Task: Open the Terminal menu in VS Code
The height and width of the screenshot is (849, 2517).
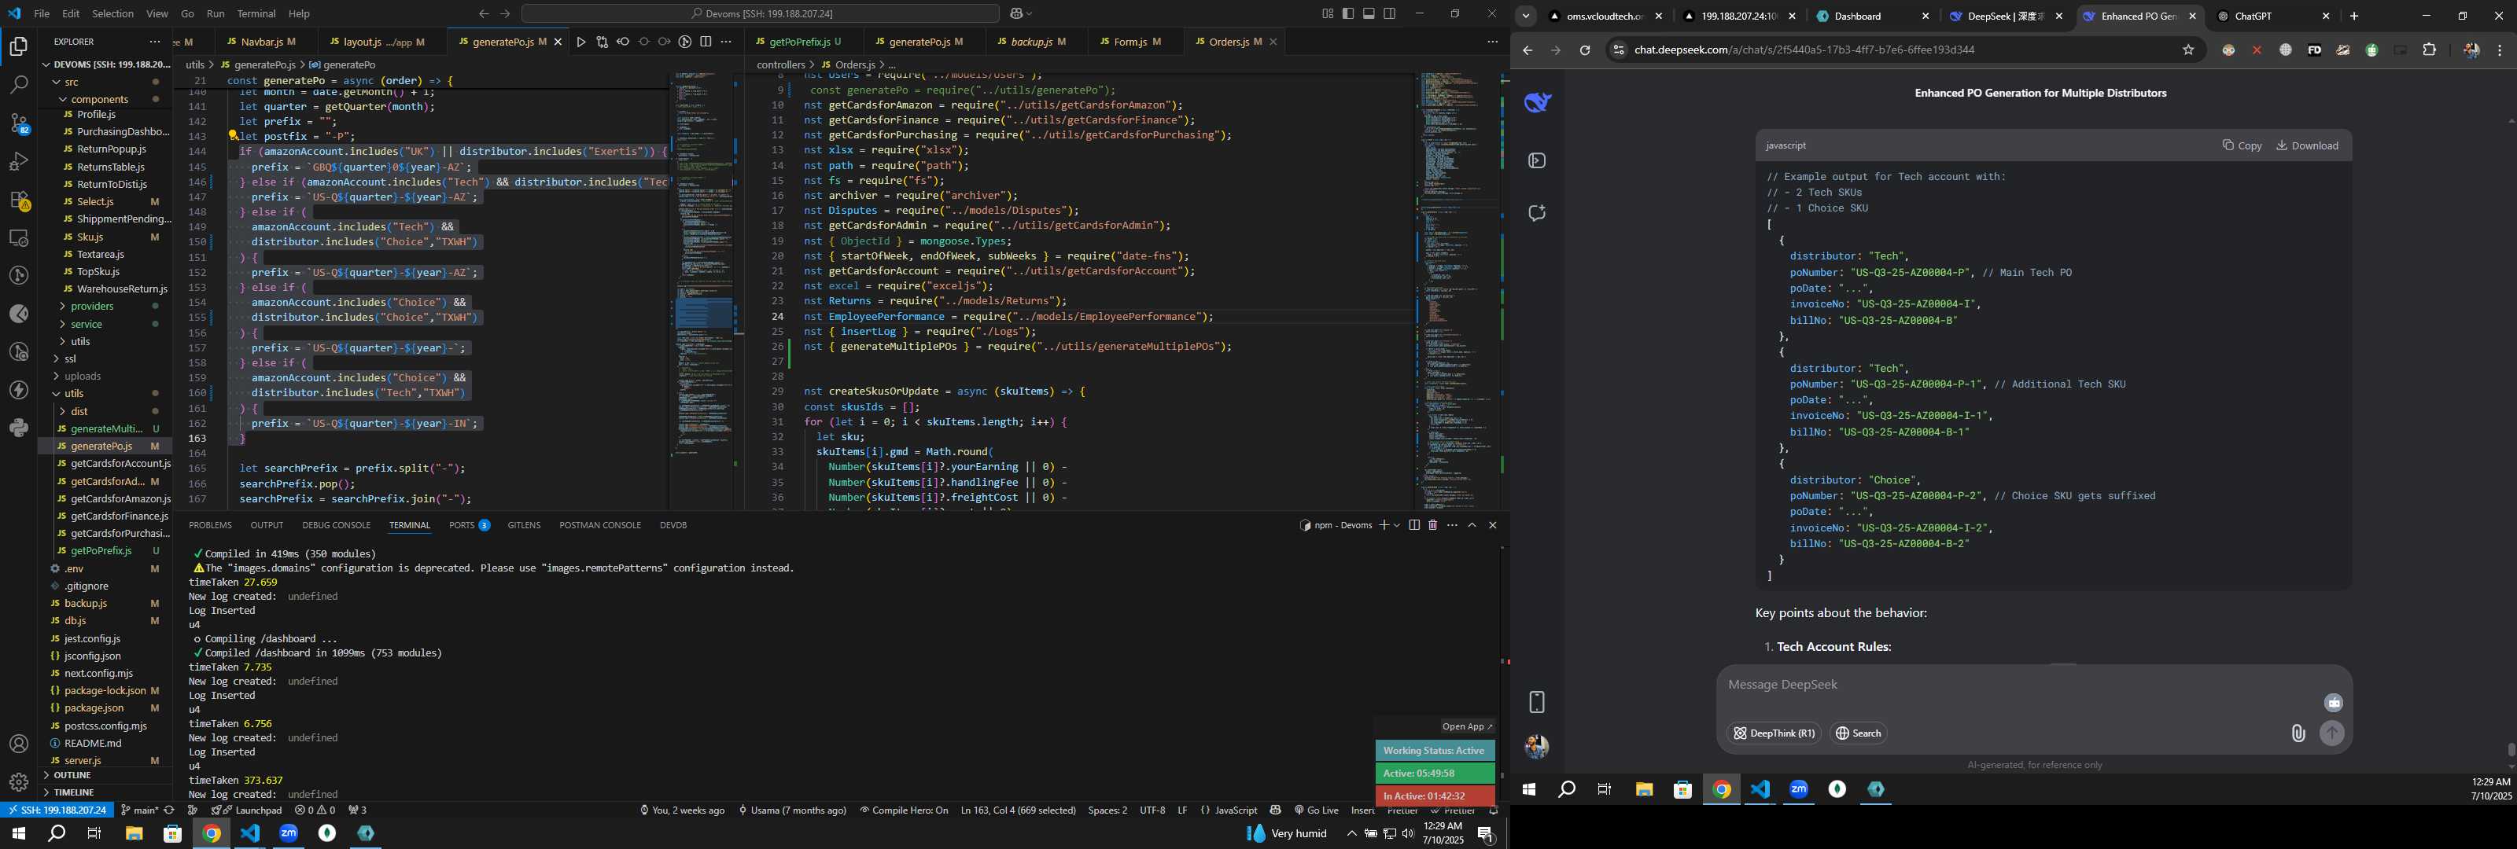Action: pos(256,13)
